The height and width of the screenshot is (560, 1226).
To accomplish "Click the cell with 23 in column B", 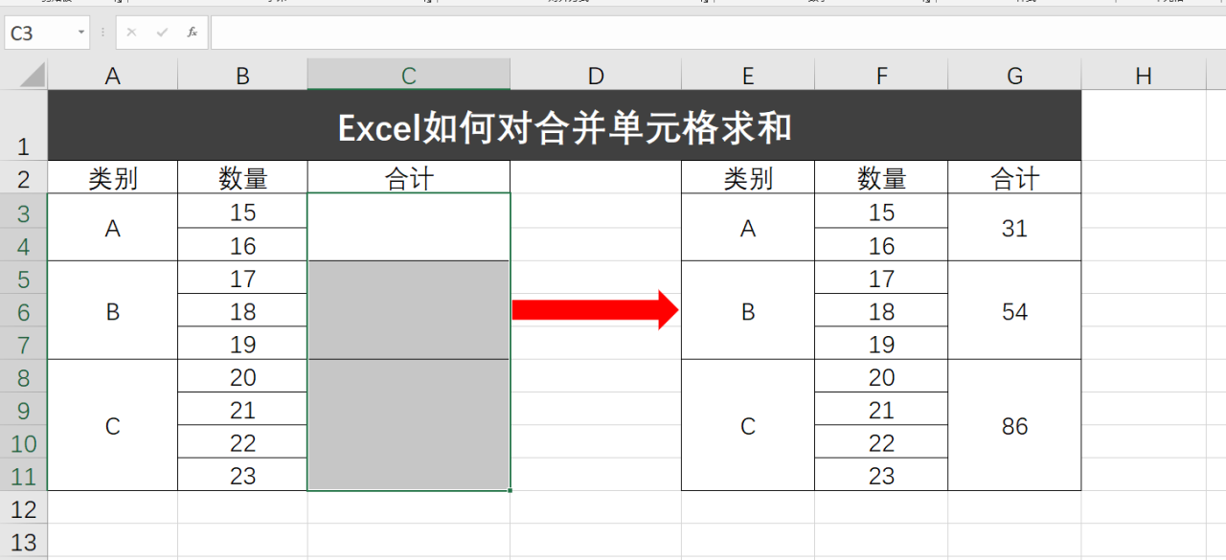I will tap(242, 475).
